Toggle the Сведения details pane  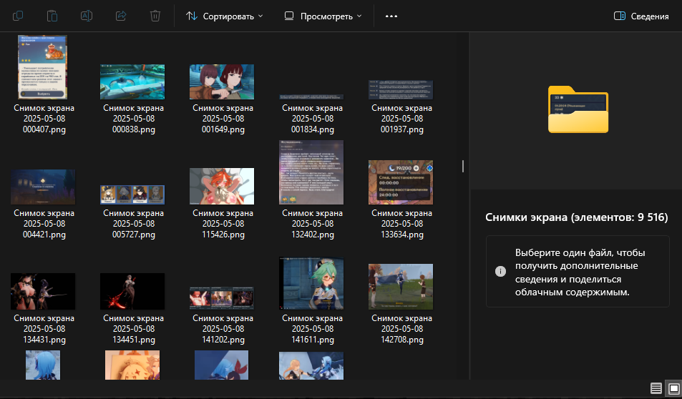point(641,16)
